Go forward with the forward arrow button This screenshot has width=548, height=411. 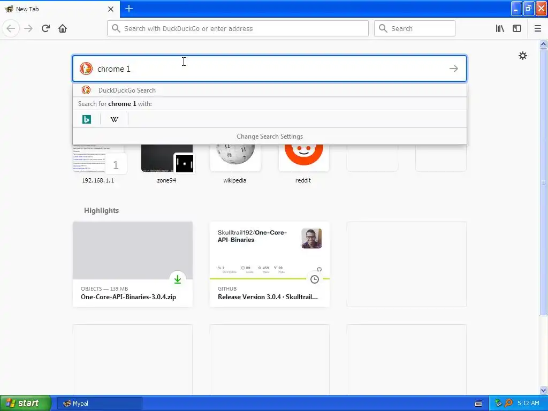28,28
